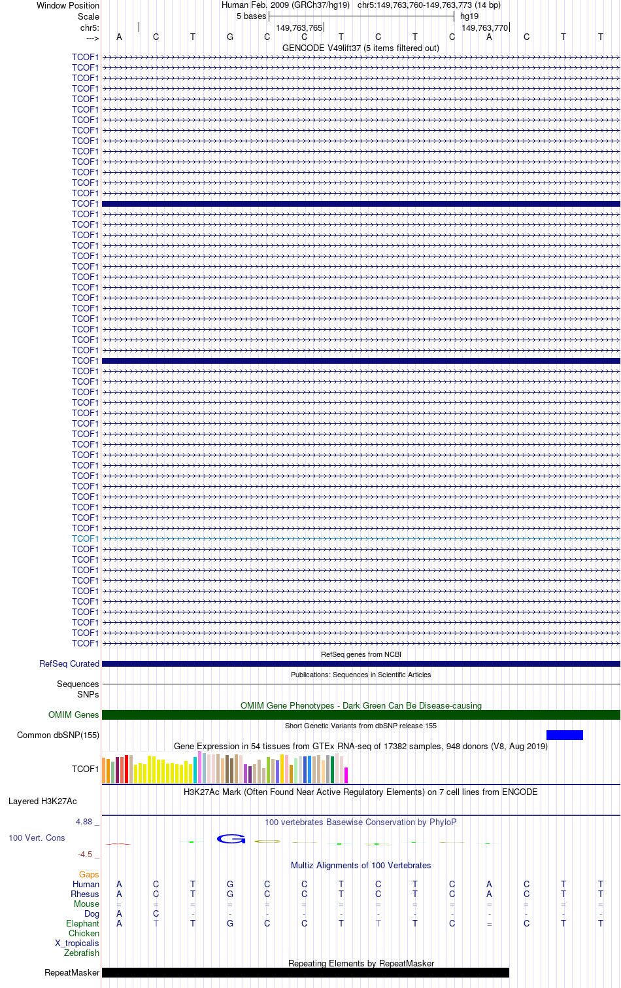Click the navy RefSeq Curated gene bar
Screen dimensions: 621x988
[361, 663]
